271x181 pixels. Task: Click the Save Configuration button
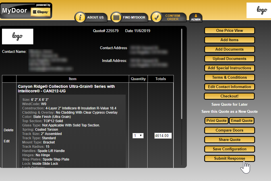coord(229,149)
